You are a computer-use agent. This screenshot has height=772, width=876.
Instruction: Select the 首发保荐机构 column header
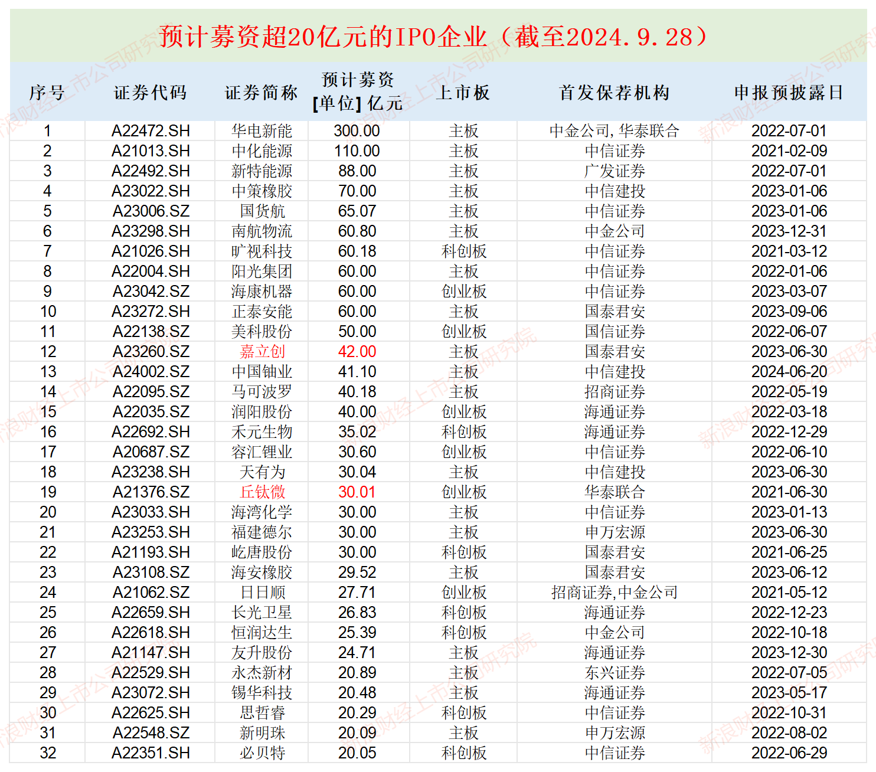pyautogui.click(x=614, y=93)
